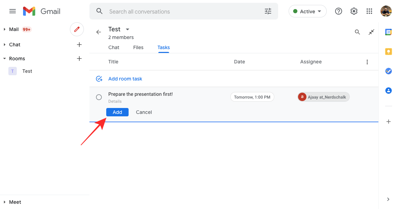Expand the Test room name dropdown
The image size is (398, 209).
point(128,29)
